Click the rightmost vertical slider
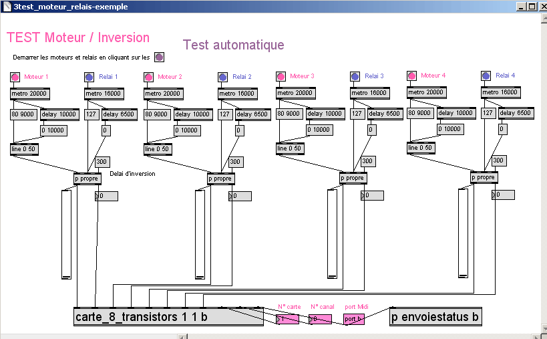 pyautogui.click(x=463, y=233)
